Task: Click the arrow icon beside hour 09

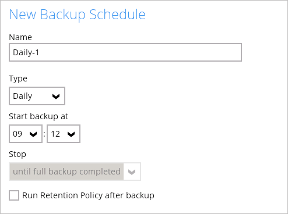Action: 33,134
